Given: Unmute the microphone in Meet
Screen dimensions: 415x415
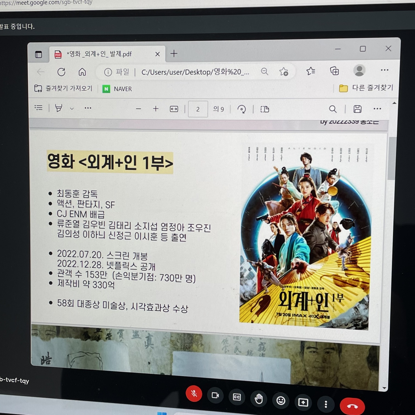Looking at the screenshot, I should click(x=194, y=394).
